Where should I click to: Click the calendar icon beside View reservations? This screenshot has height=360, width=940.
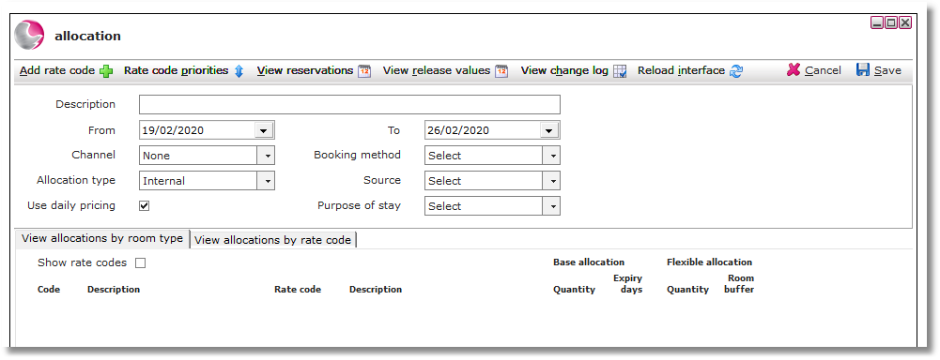[x=364, y=71]
